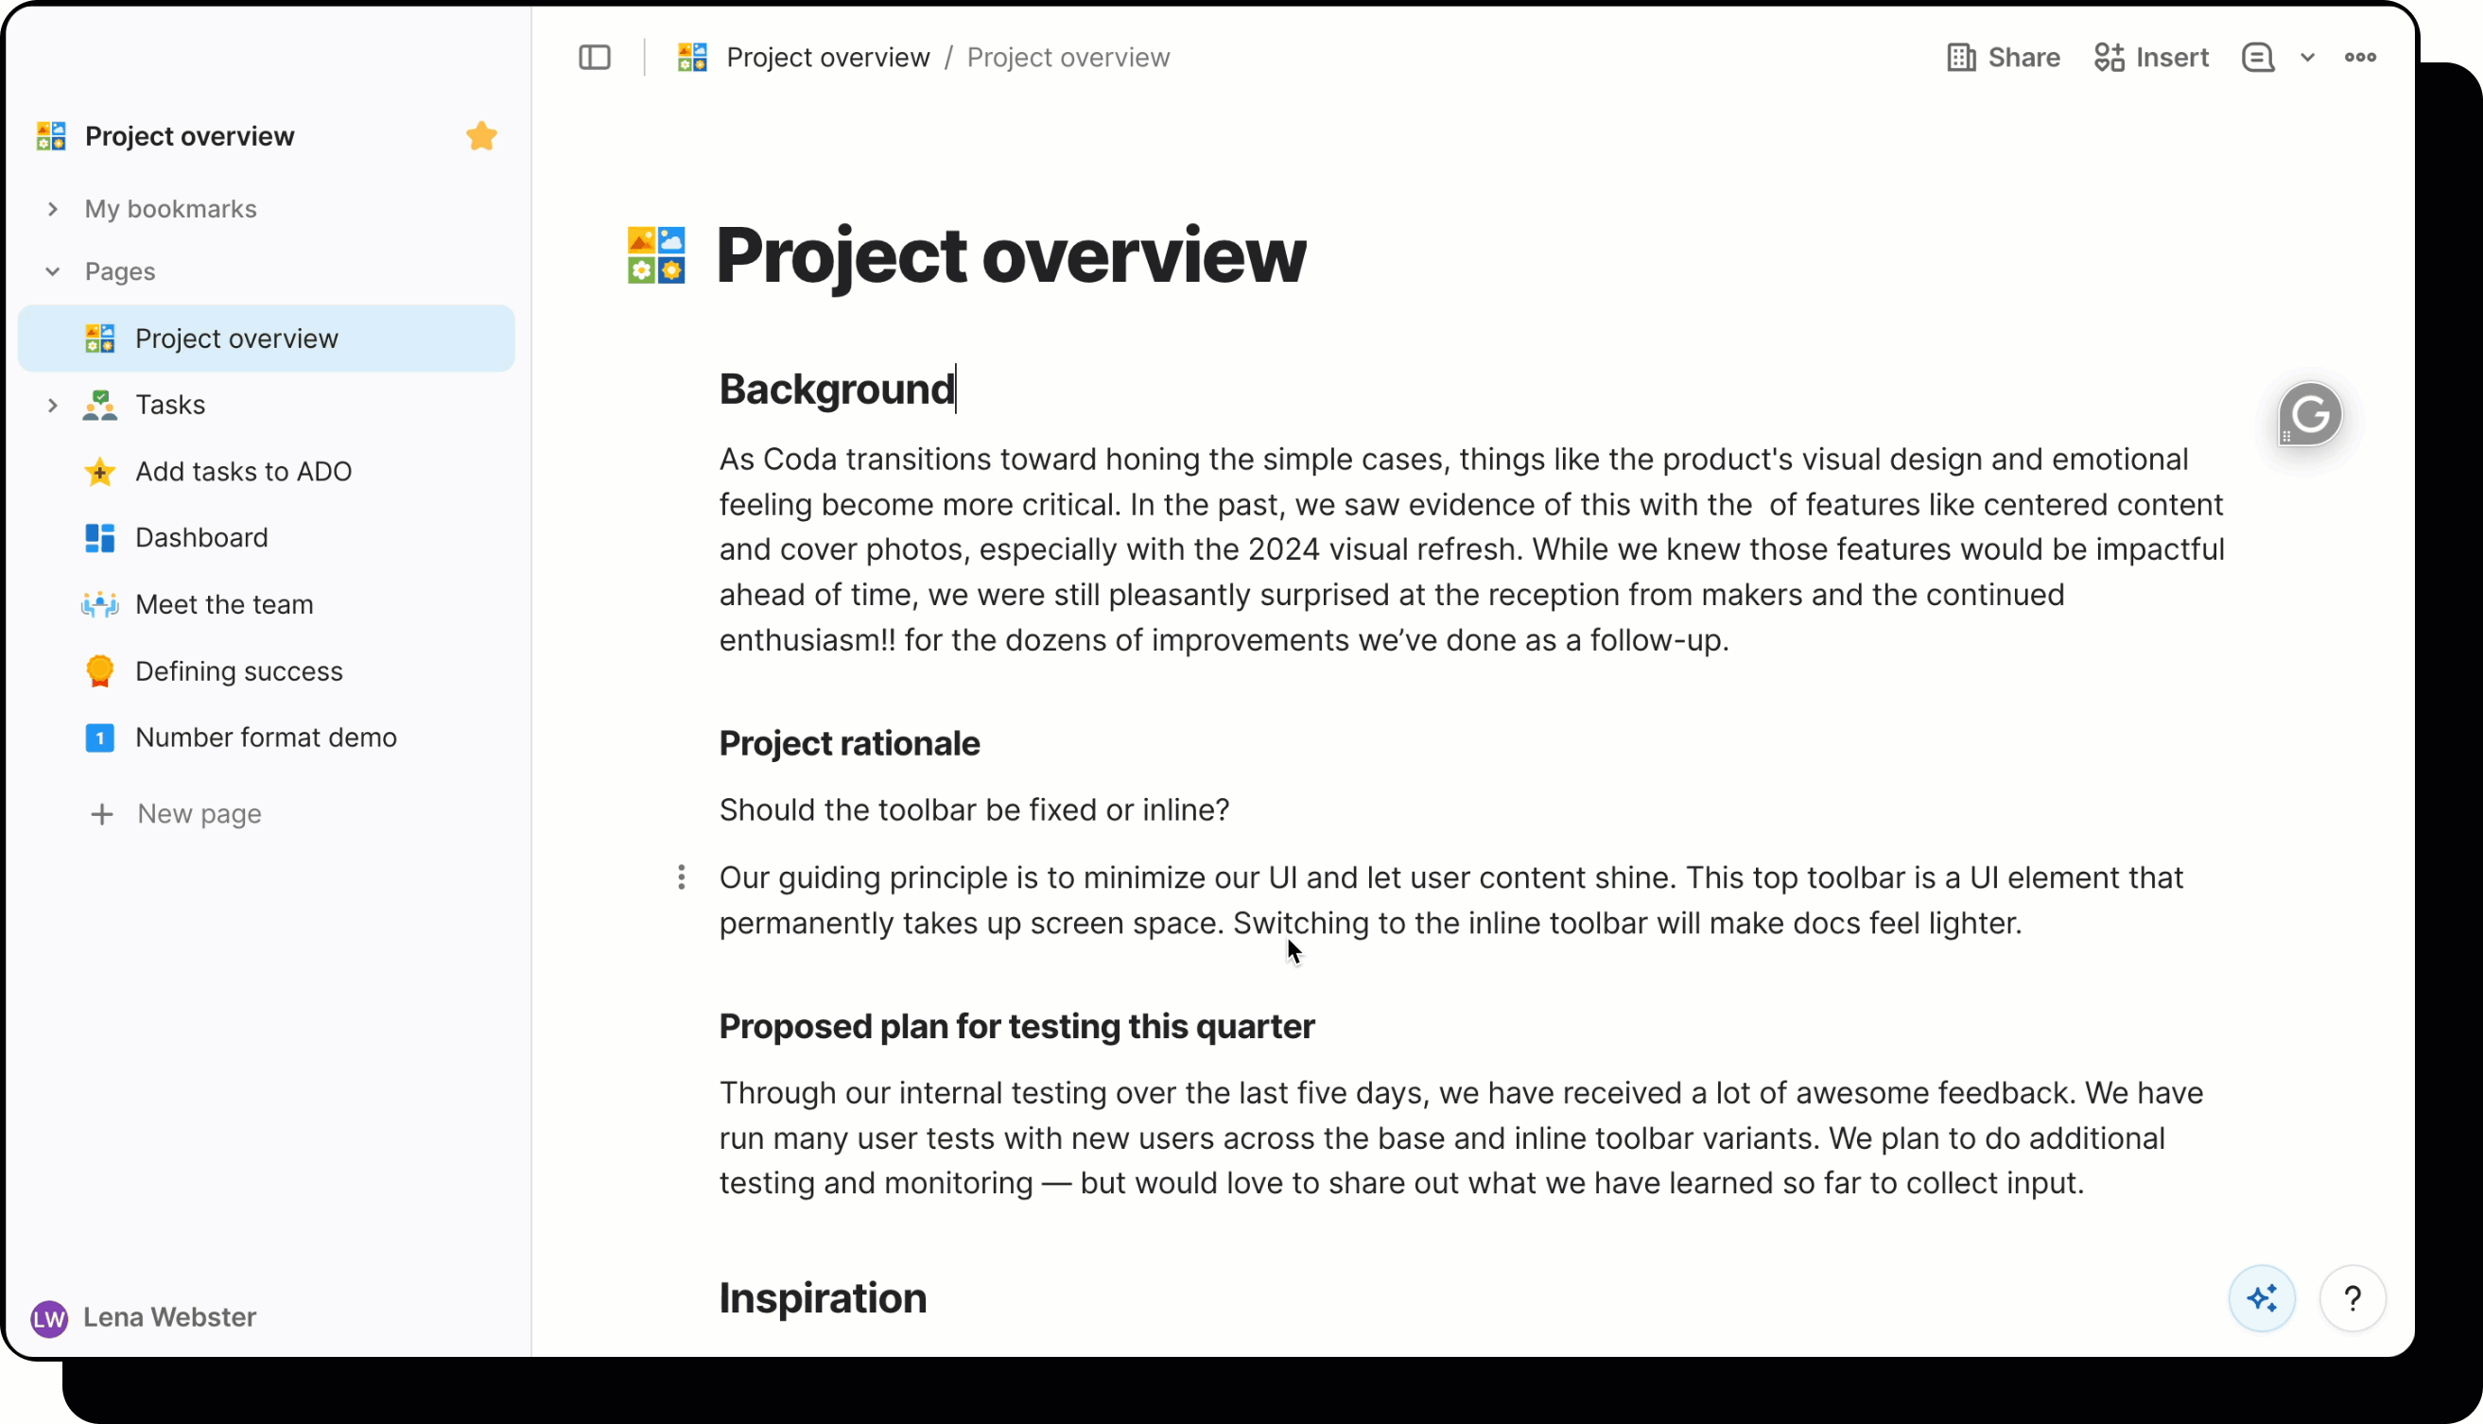Click the large page icon beside title
This screenshot has width=2483, height=1424.
point(656,255)
